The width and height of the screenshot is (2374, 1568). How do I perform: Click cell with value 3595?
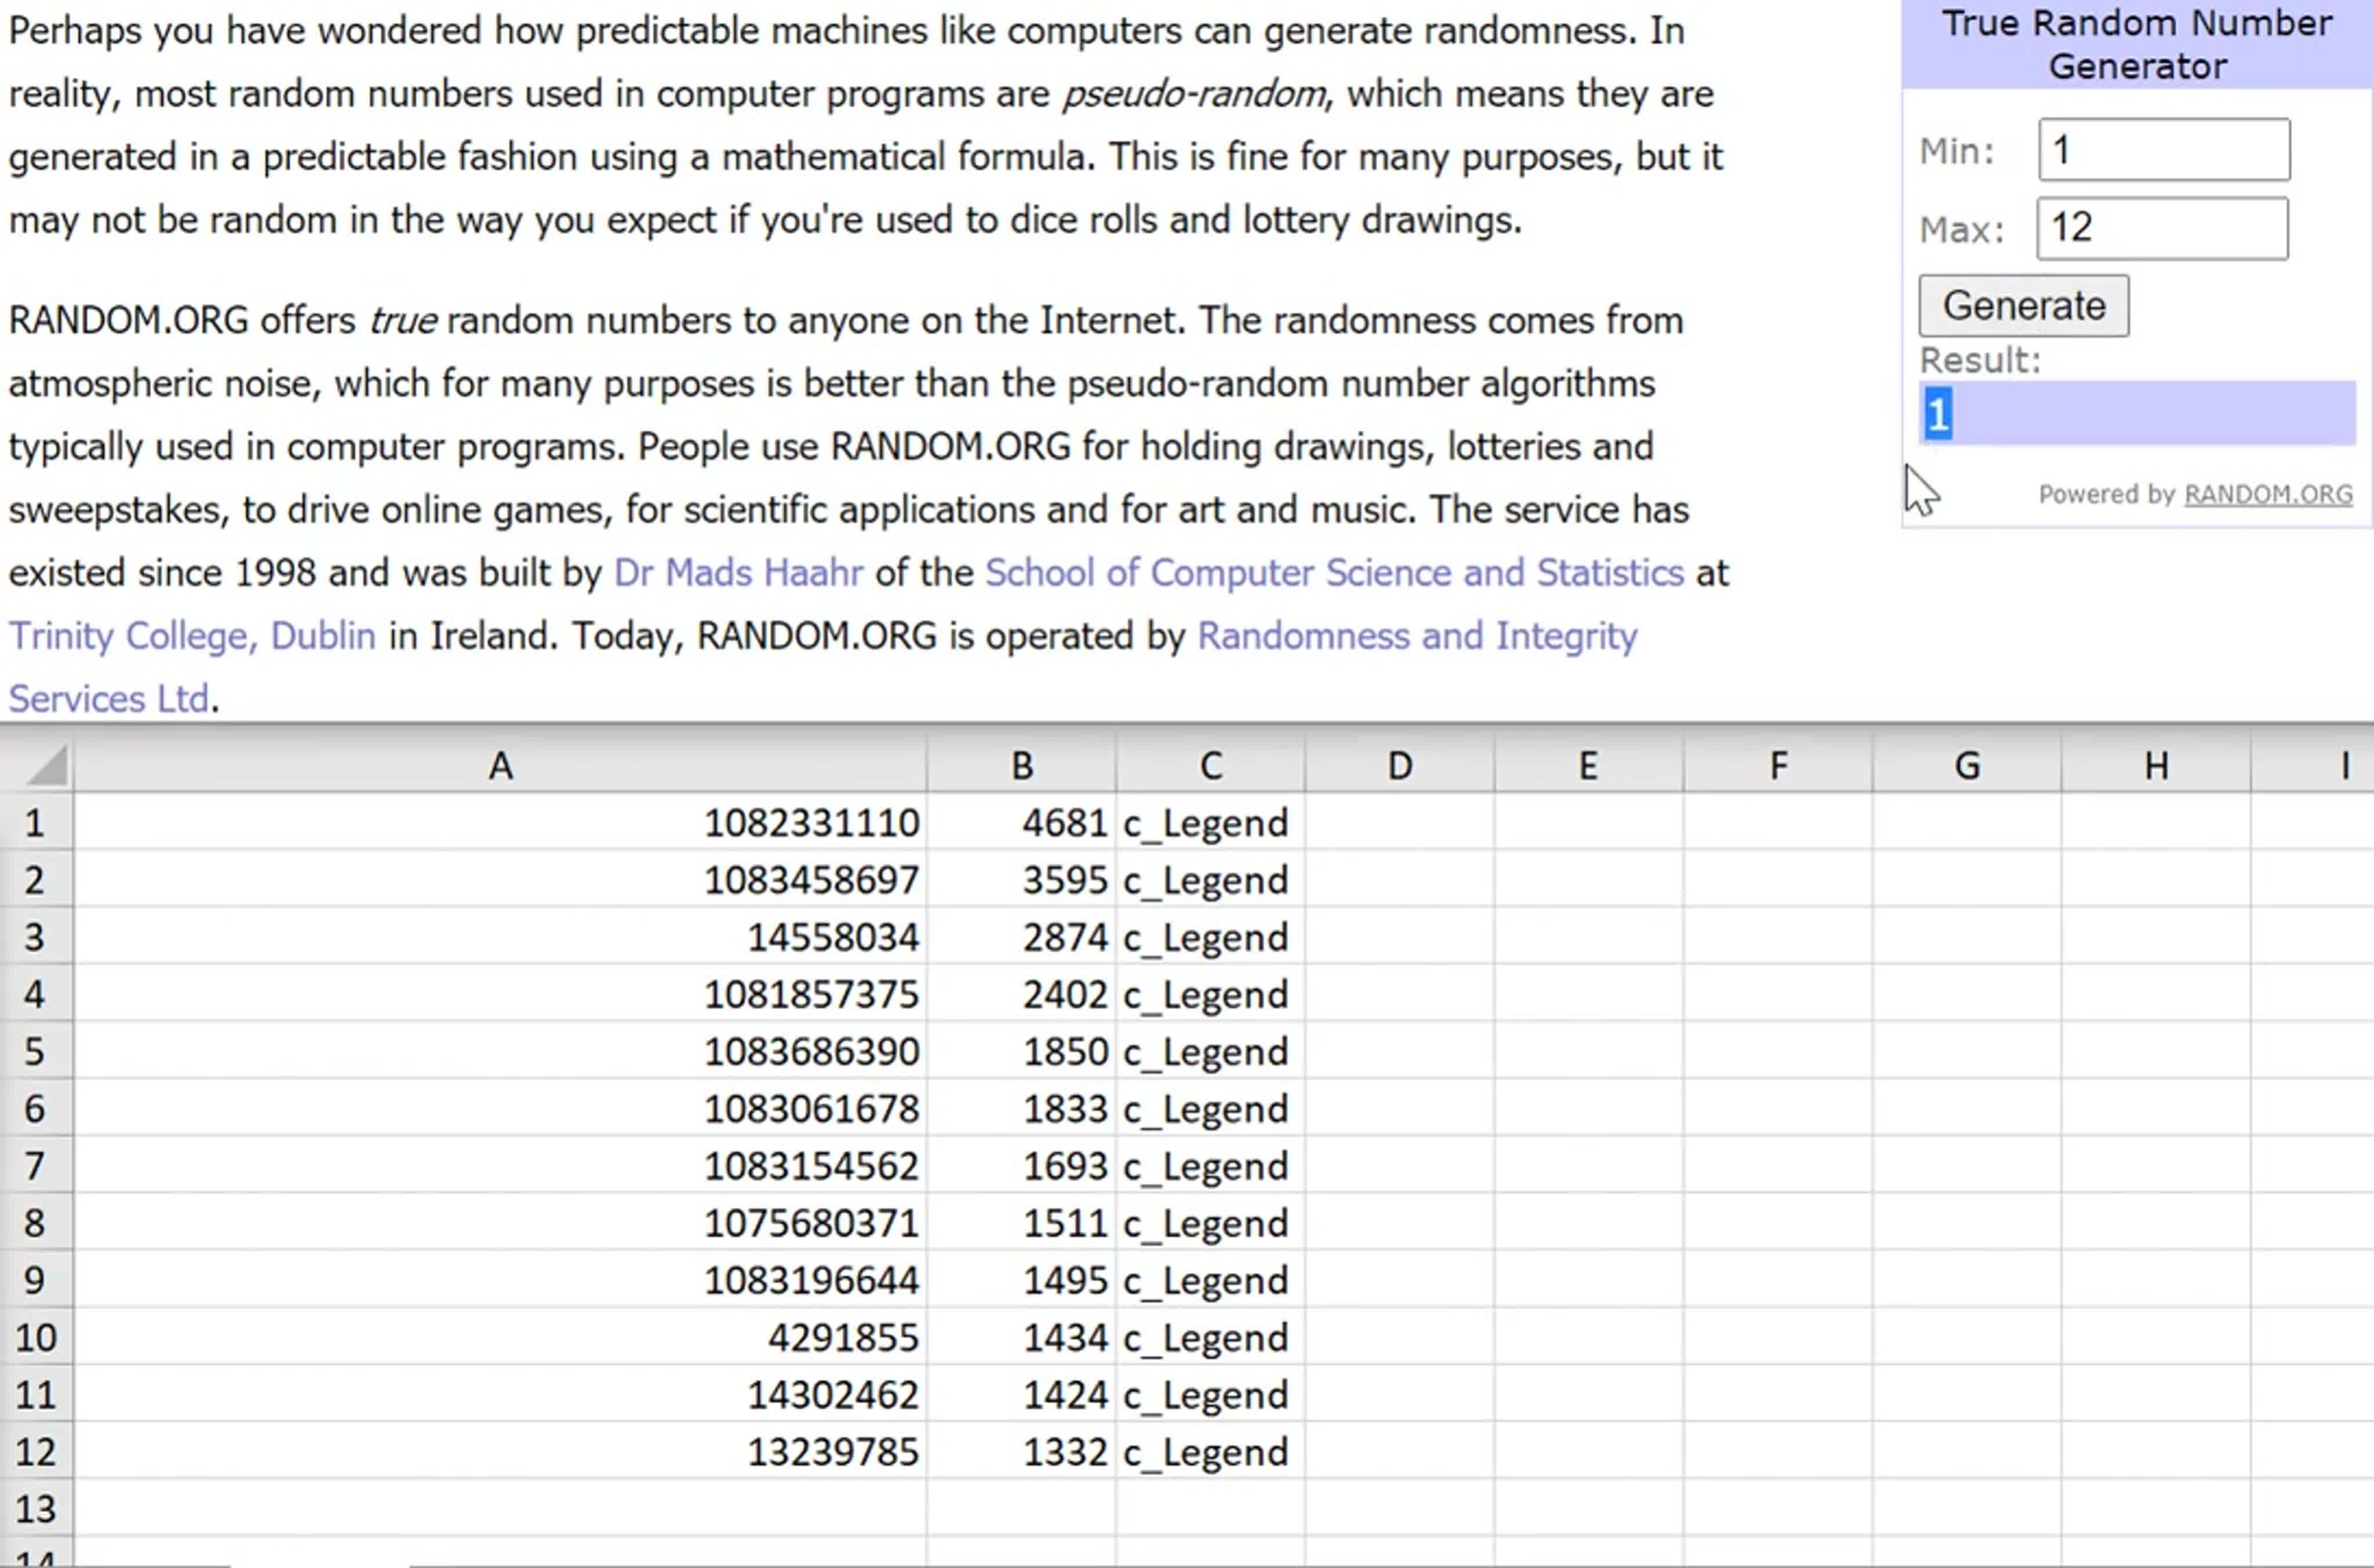pyautogui.click(x=1021, y=879)
